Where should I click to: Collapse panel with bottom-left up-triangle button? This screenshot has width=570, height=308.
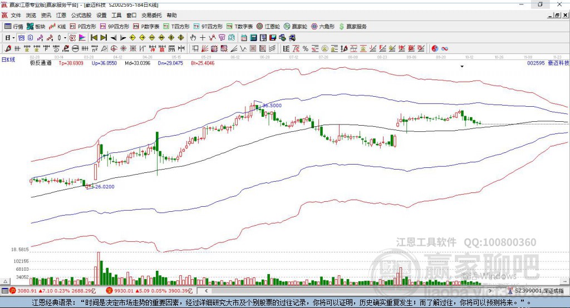6,281
